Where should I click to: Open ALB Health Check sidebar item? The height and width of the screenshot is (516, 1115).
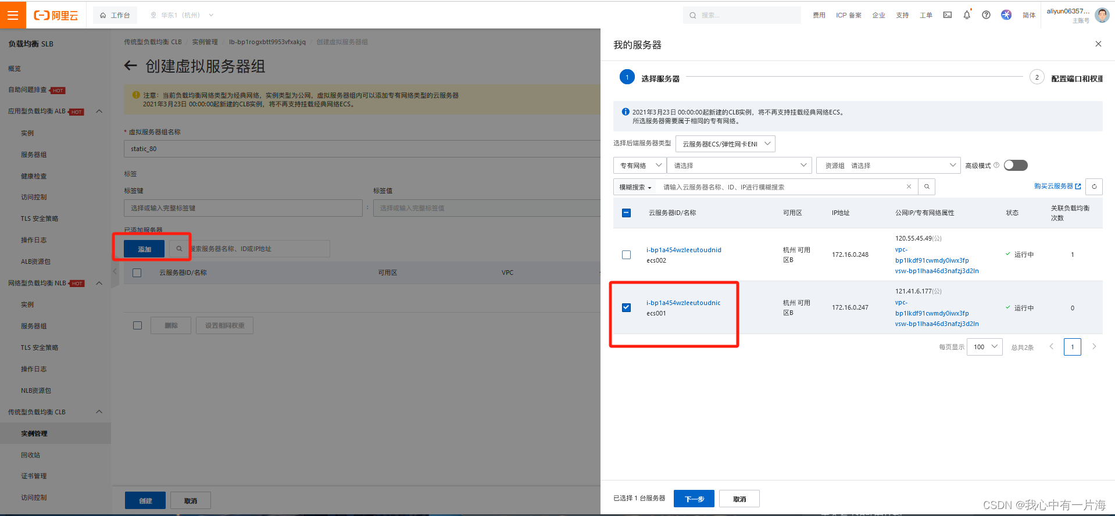point(34,176)
